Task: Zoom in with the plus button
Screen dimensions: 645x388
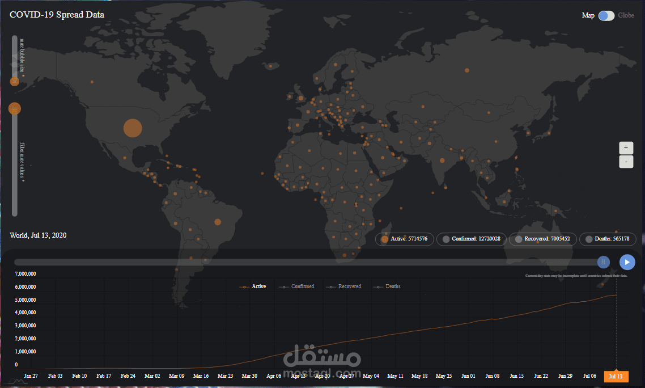Action: (626, 147)
